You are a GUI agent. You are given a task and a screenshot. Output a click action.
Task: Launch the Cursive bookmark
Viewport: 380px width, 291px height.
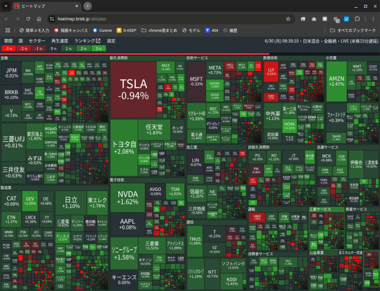coord(102,30)
